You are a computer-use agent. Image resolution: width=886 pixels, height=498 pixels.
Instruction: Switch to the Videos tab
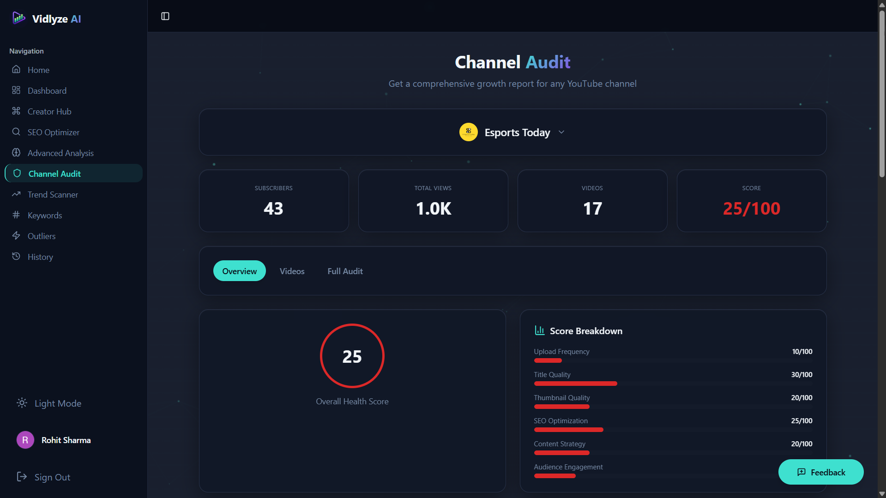[x=292, y=271]
